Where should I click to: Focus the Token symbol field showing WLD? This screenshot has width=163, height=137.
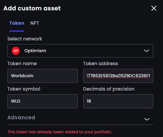point(42,101)
